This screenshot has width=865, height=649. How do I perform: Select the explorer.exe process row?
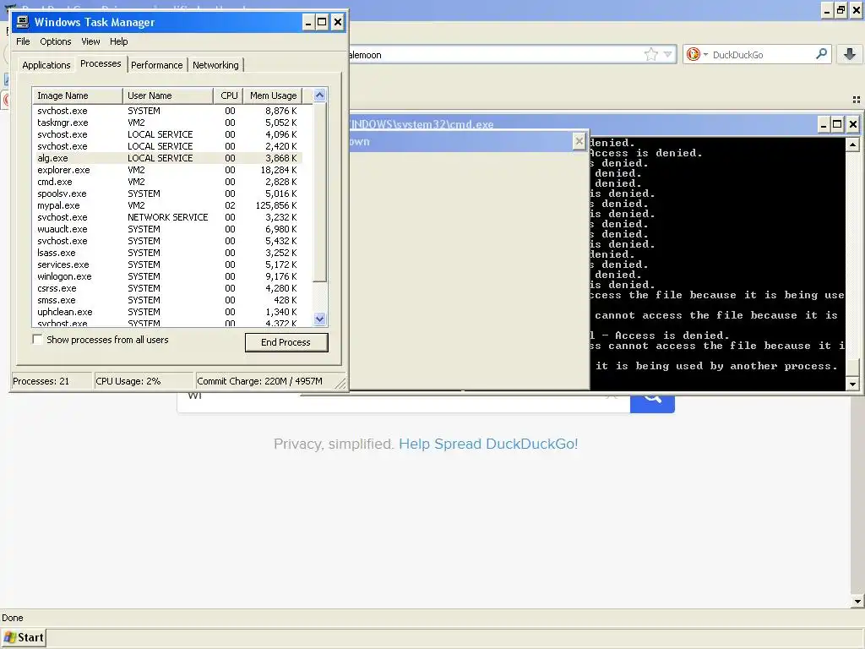tap(167, 170)
